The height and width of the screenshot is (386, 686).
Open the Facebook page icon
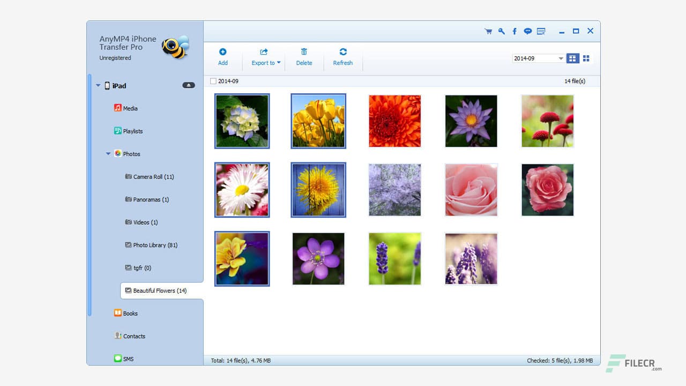pos(514,31)
